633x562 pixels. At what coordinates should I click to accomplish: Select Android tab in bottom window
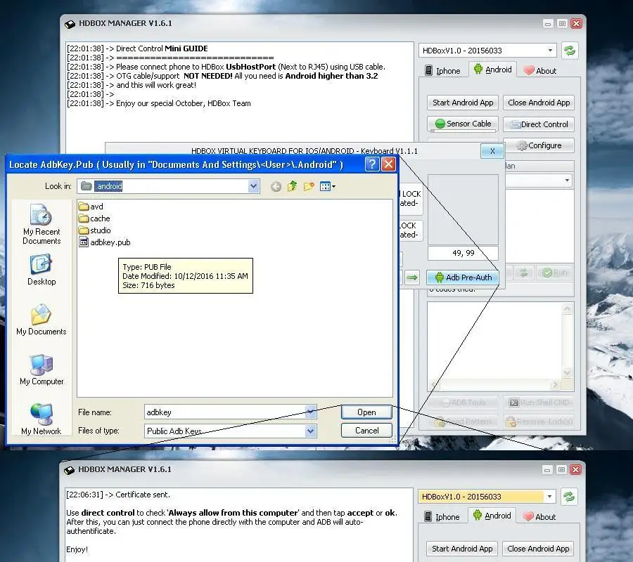point(492,515)
